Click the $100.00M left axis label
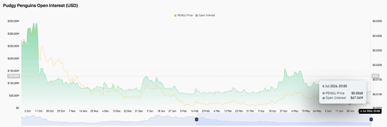 click(13, 83)
